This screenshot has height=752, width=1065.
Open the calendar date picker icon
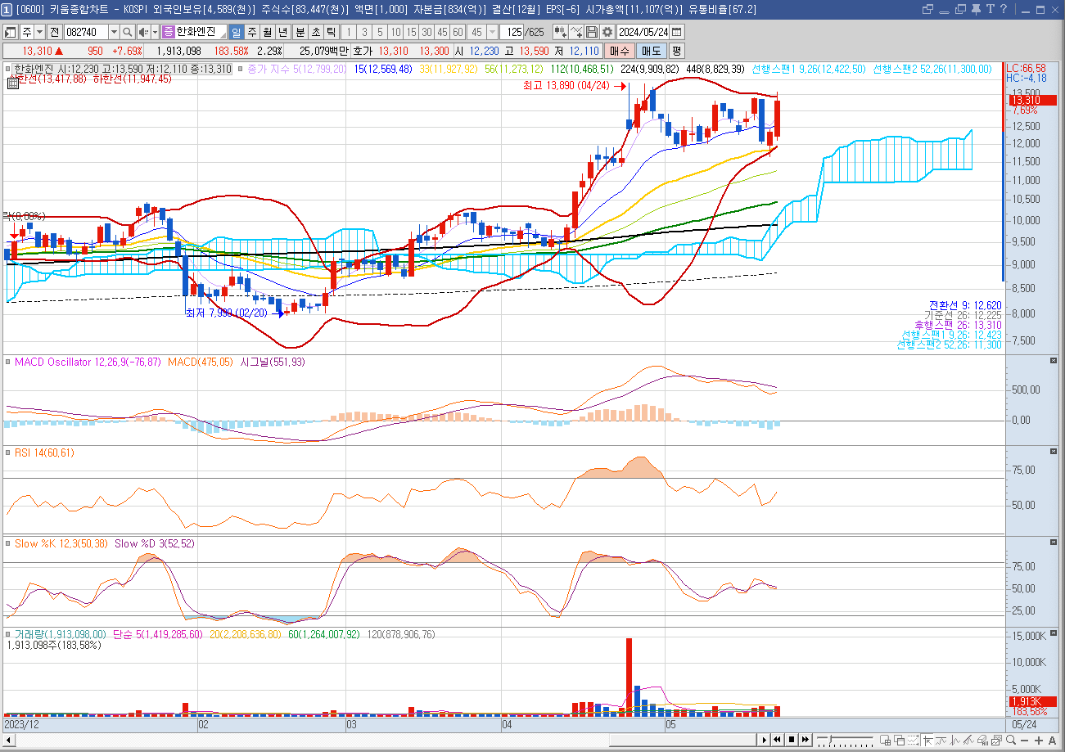click(676, 32)
